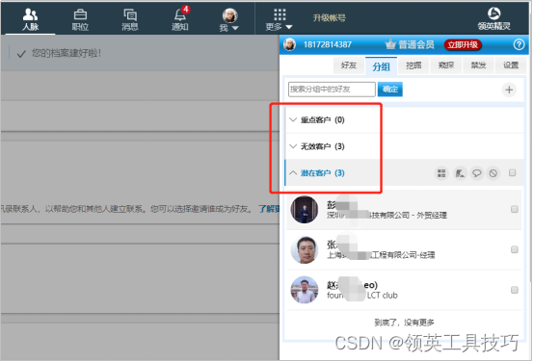
Task: Click the list view icon in 潜在客户 row
Action: [x=441, y=173]
